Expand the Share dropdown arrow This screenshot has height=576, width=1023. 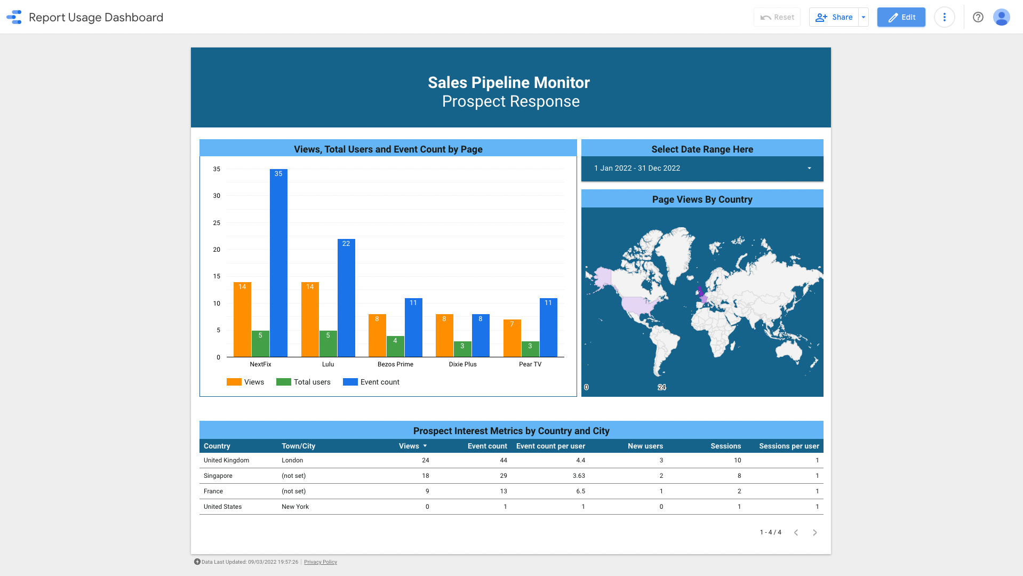point(864,17)
